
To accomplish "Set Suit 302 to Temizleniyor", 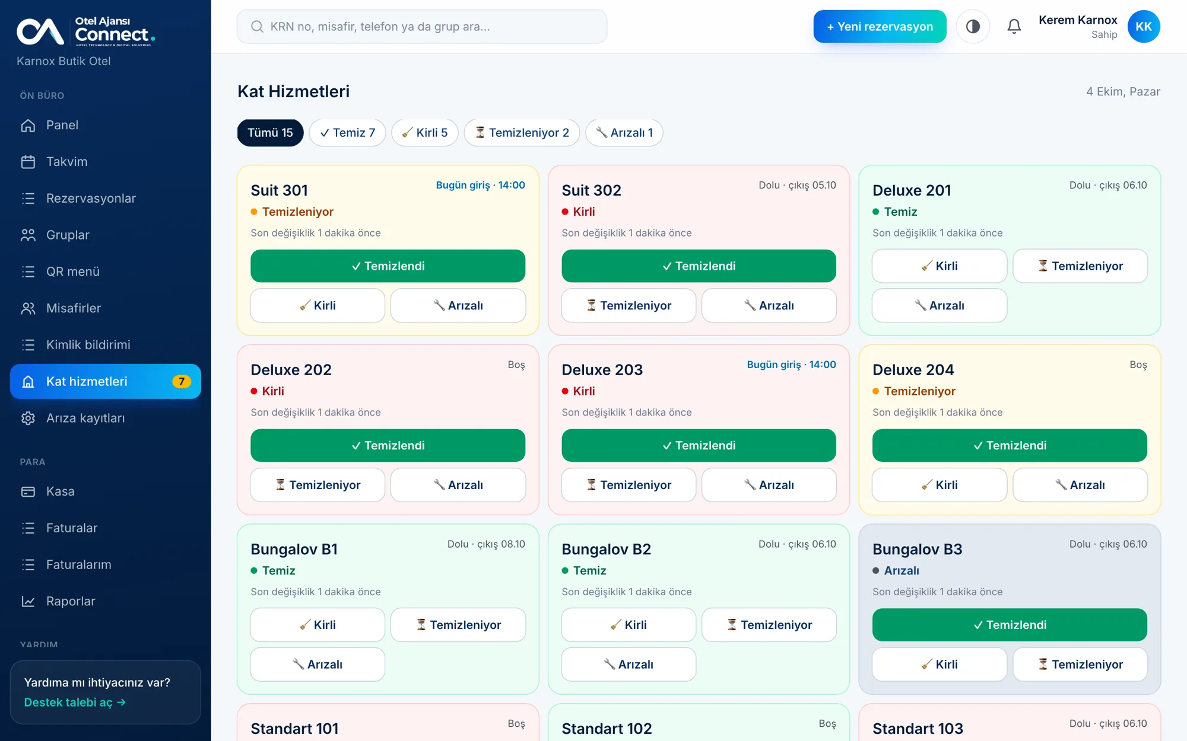I will pos(629,306).
